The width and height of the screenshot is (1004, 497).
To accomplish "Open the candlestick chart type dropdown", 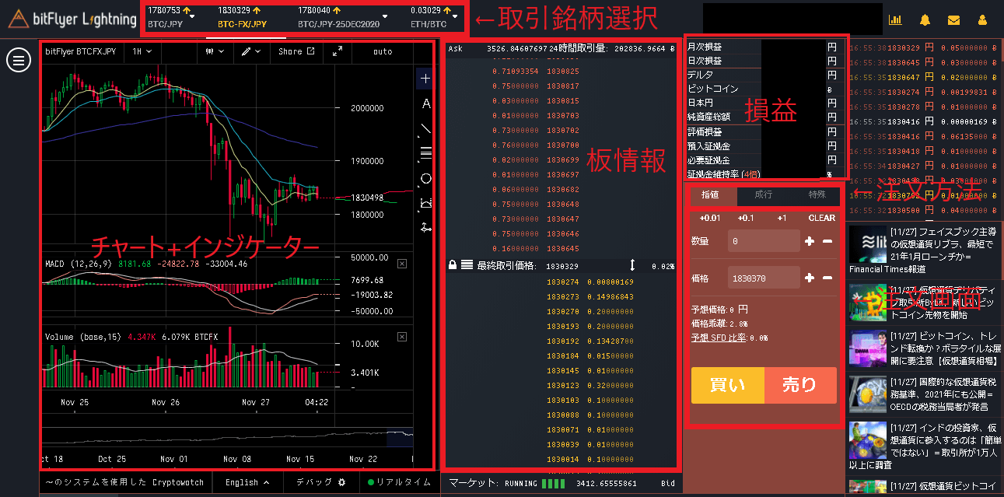I will (x=215, y=51).
